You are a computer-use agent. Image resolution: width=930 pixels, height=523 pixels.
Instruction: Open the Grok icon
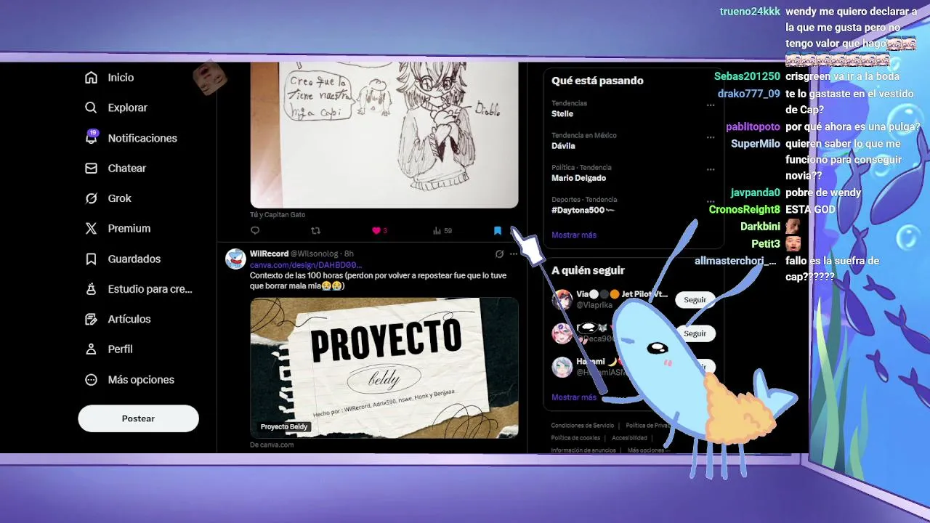[91, 198]
